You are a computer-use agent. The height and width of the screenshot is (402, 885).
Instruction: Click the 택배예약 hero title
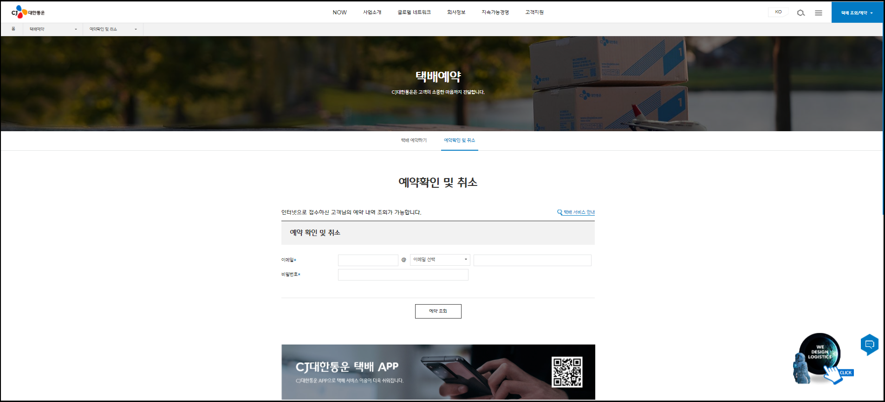click(438, 77)
